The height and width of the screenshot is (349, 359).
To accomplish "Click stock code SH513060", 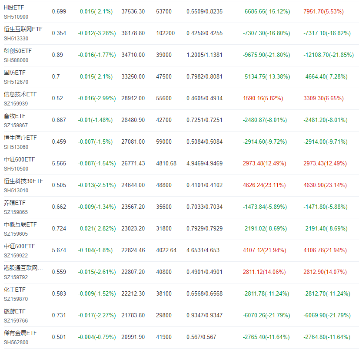I will (x=16, y=147).
